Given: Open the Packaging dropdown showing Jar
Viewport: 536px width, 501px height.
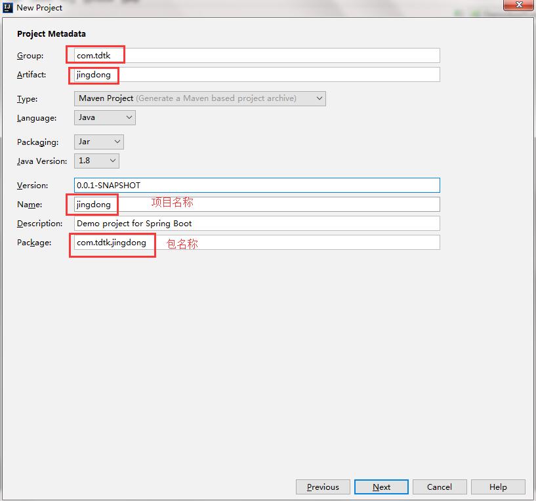Looking at the screenshot, I should [99, 142].
